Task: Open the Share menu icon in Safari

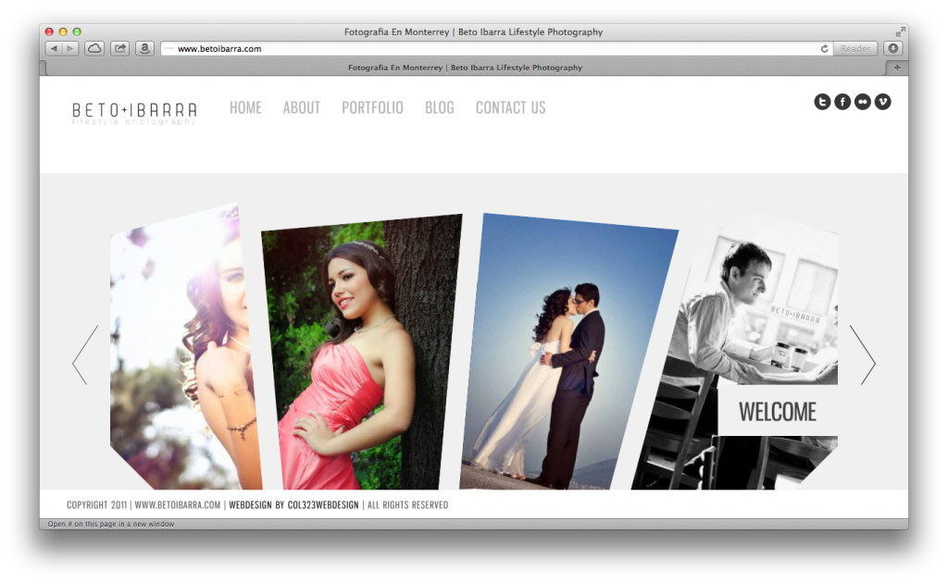Action: [119, 47]
